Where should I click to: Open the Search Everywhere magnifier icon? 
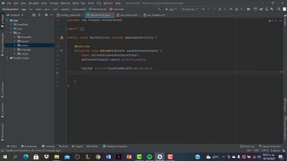tap(279, 9)
